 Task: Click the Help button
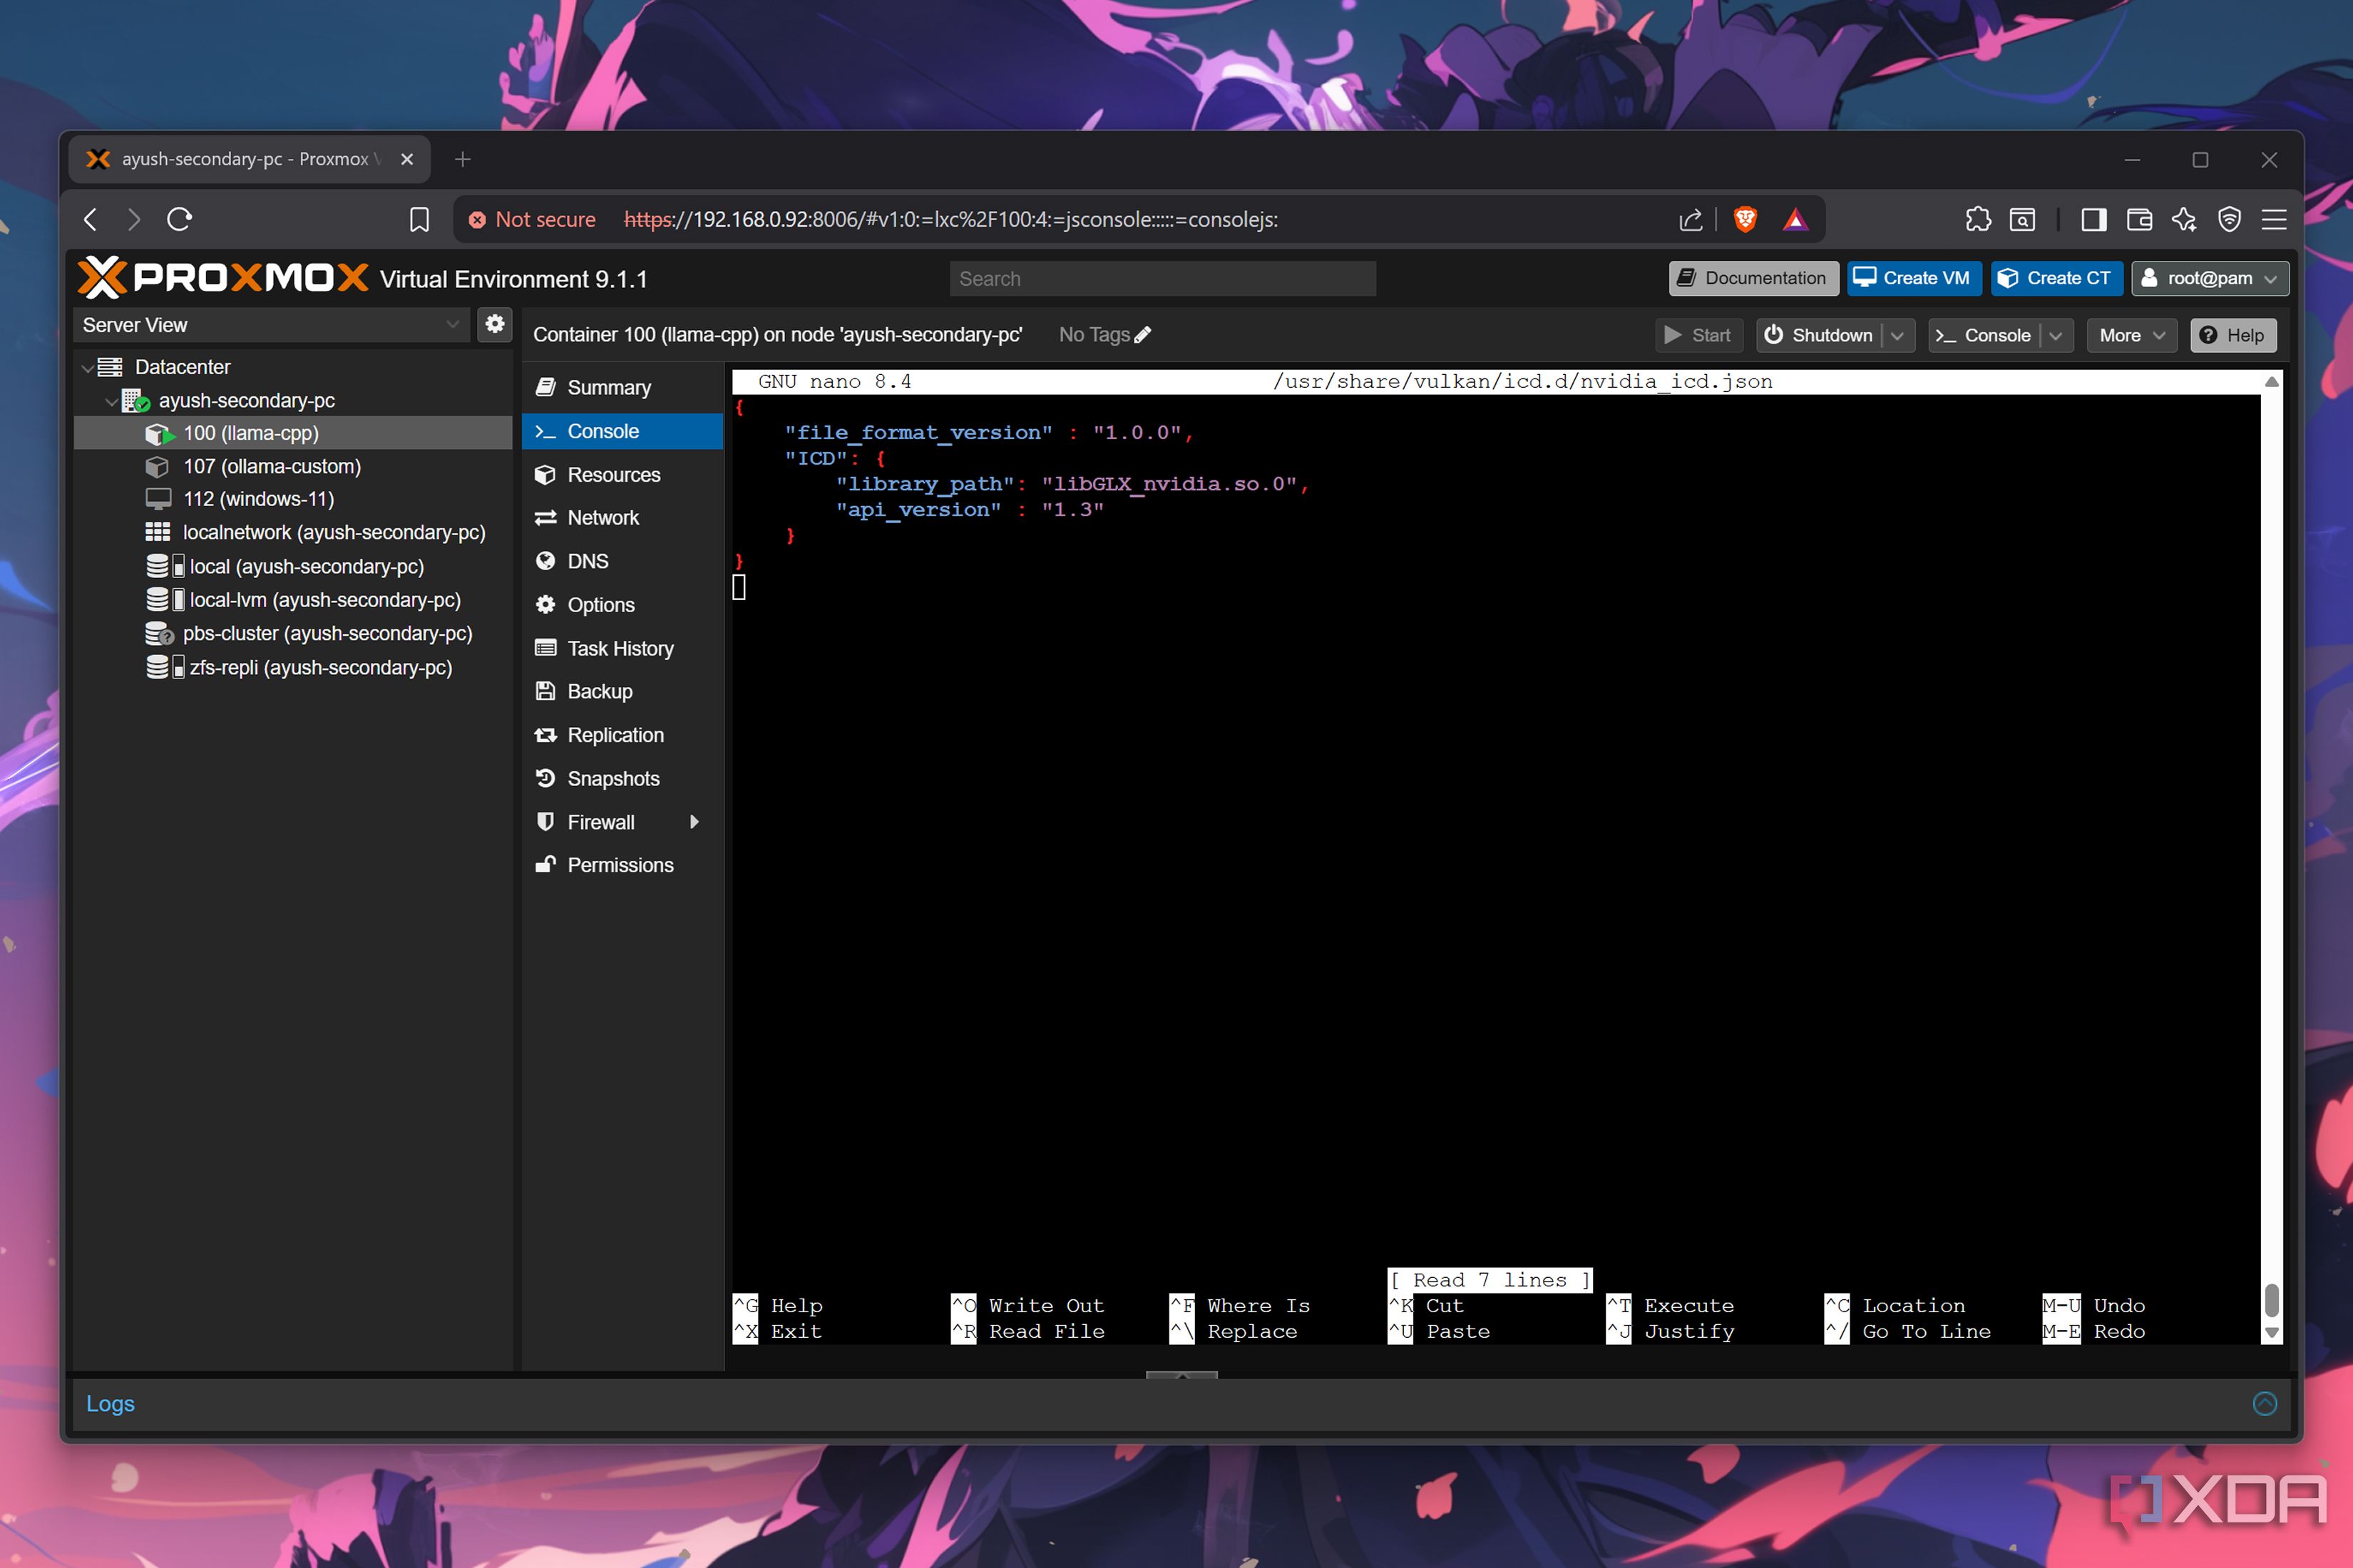pyautogui.click(x=2233, y=336)
